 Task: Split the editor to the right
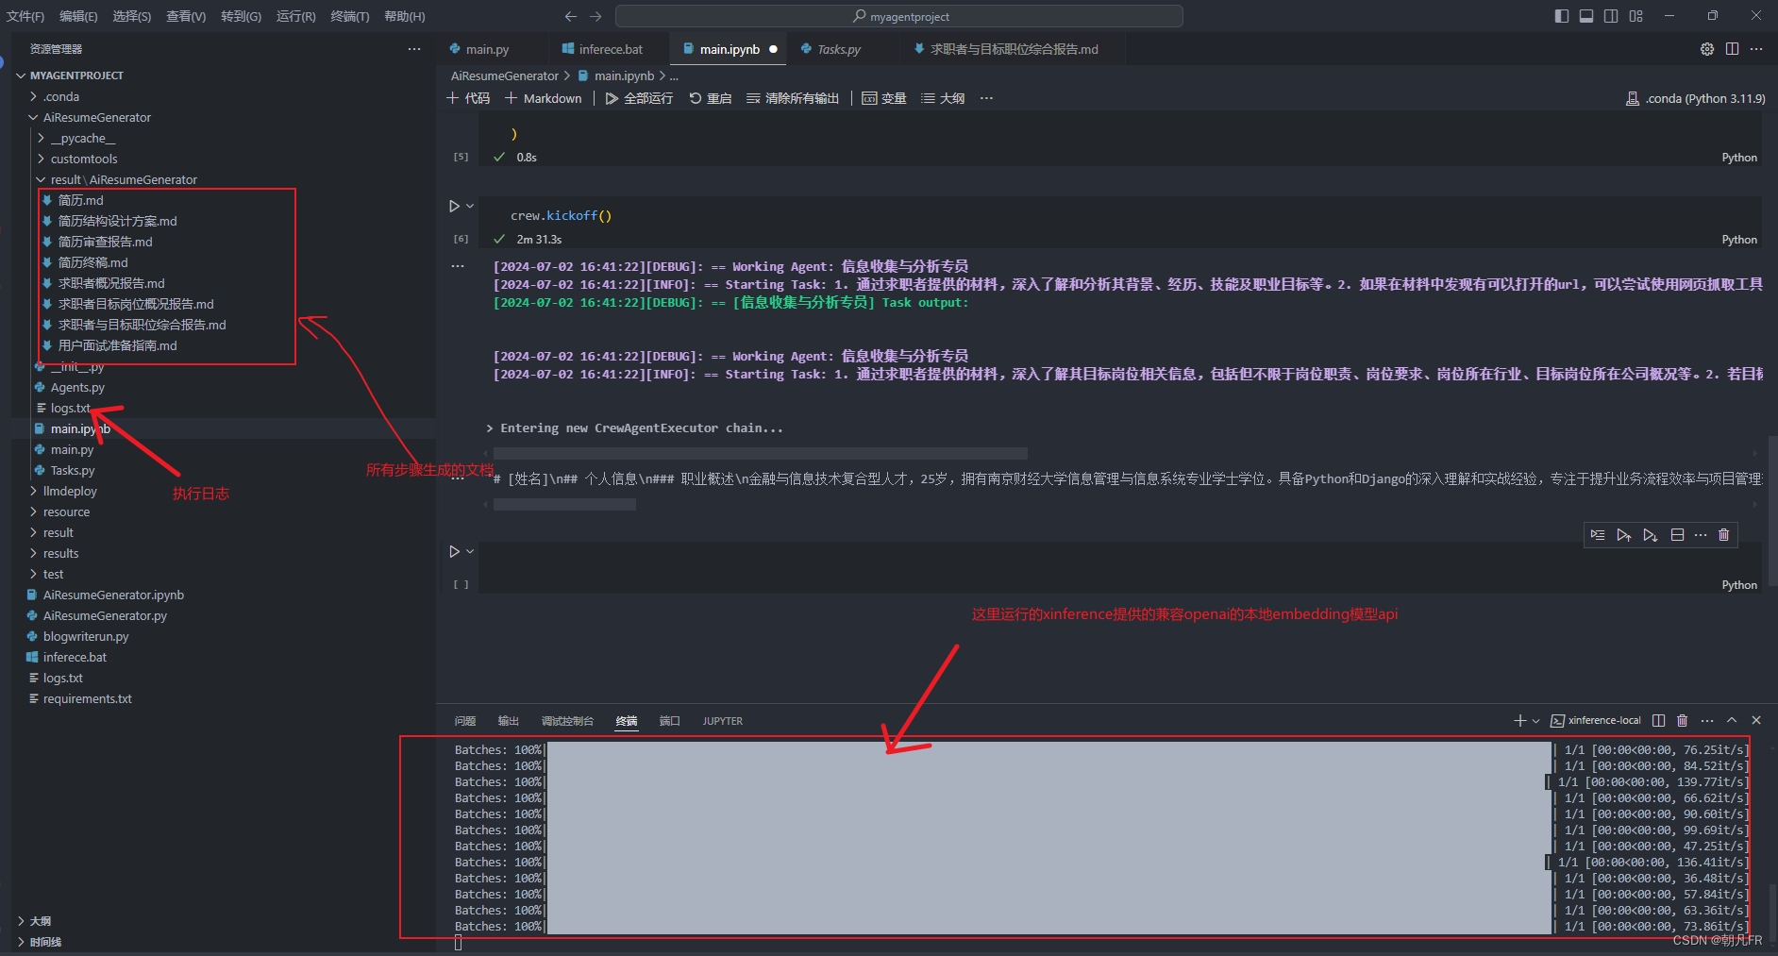[1732, 49]
